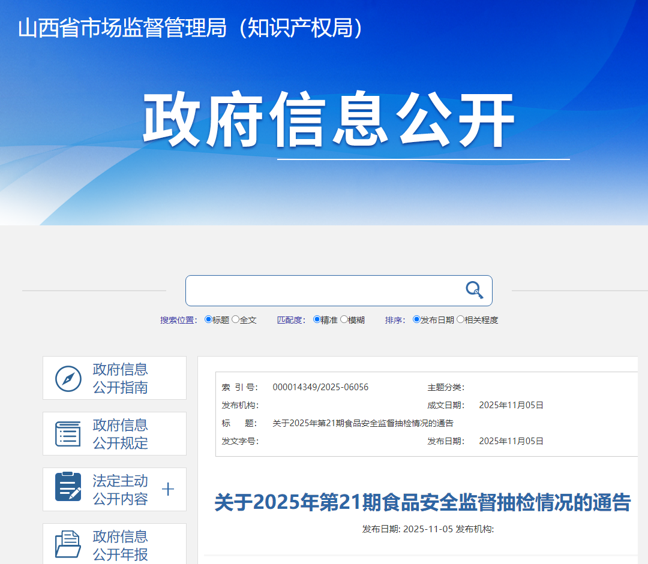This screenshot has height=564, width=648.
Task: Choose 精准 matching radio option
Action: tap(317, 319)
